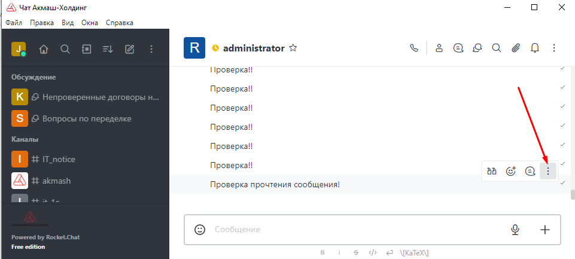Screen dimensions: 575x259
Task: Open the Home icon in sidebar
Action: tap(44, 49)
